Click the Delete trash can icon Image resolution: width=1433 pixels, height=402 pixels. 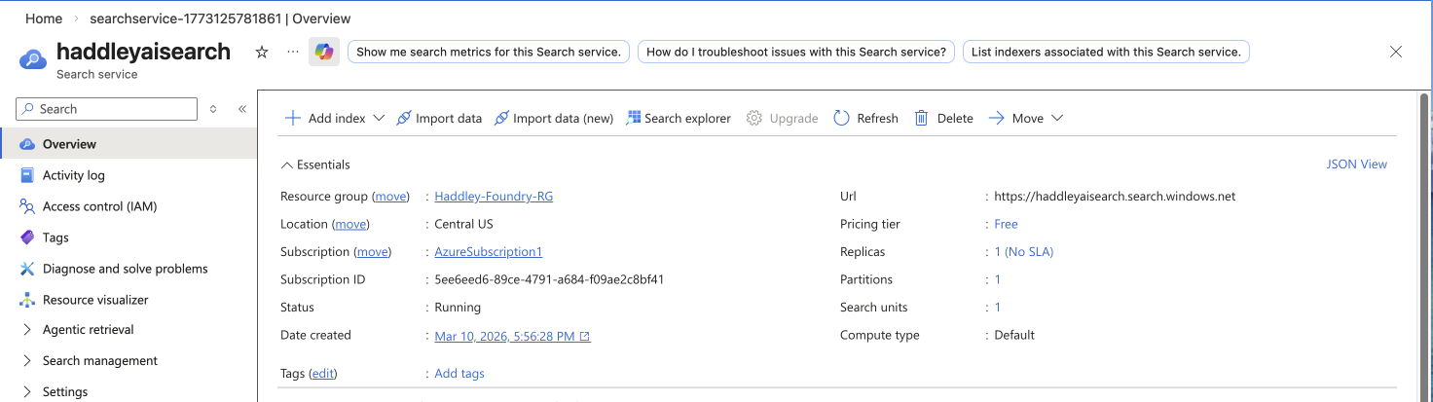(x=921, y=118)
